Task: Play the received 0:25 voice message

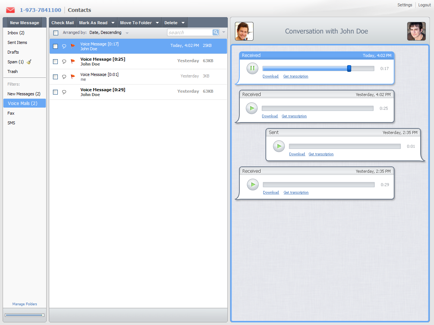Action: (x=252, y=108)
